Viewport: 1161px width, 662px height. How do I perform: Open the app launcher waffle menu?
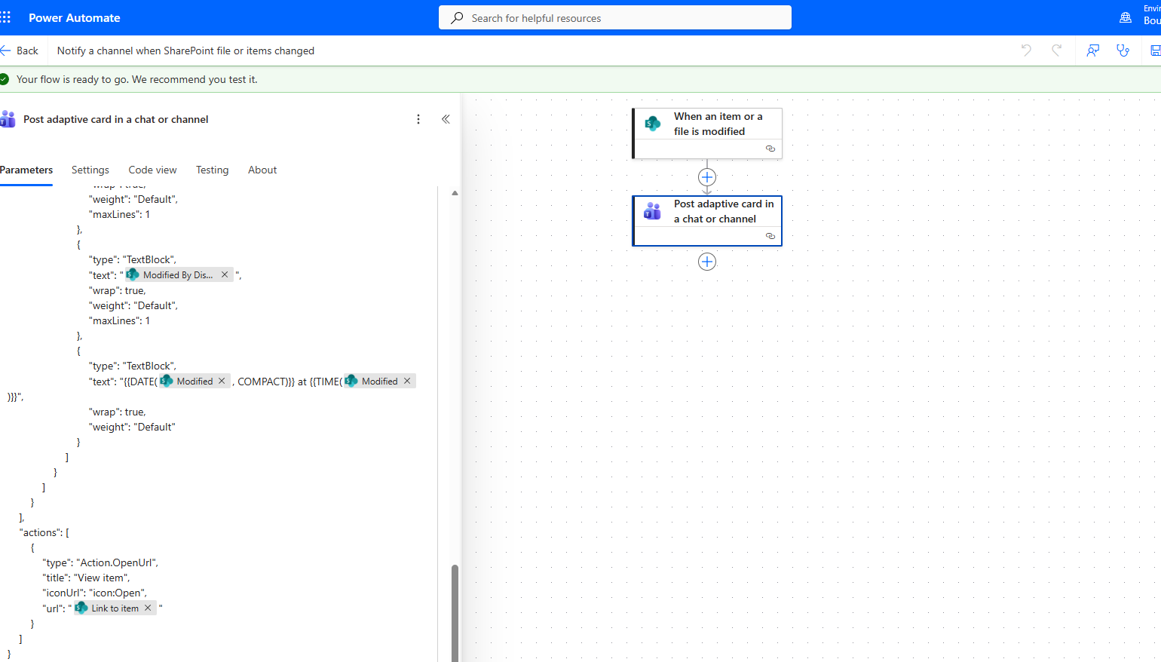point(6,17)
